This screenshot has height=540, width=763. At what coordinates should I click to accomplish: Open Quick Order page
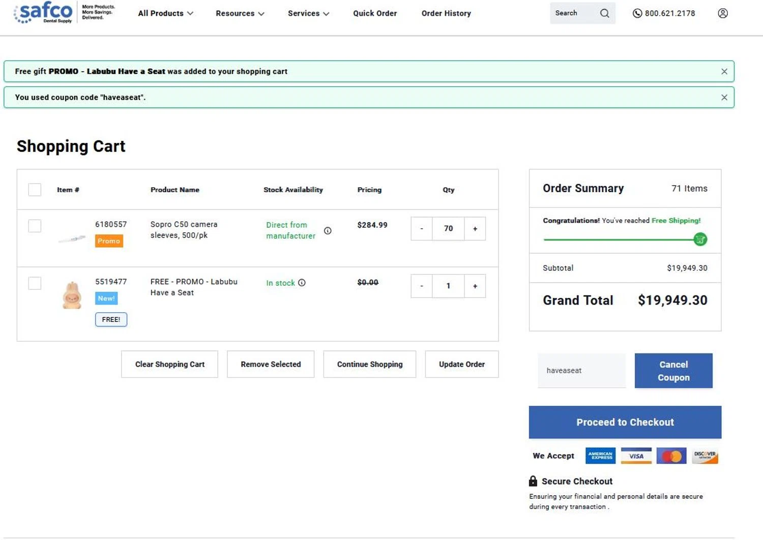[375, 13]
